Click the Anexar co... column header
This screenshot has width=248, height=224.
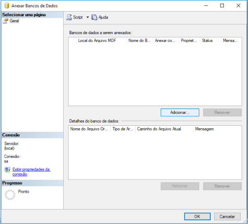pyautogui.click(x=166, y=41)
